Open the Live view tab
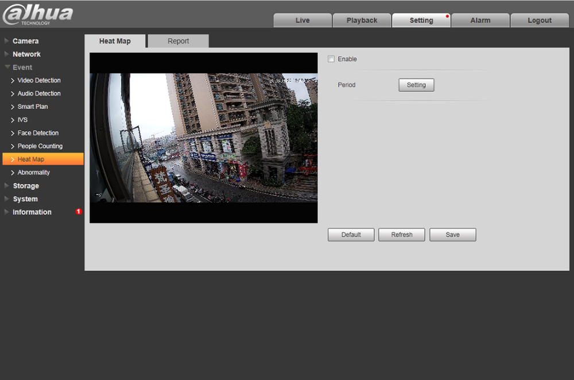The height and width of the screenshot is (380, 574). tap(302, 21)
